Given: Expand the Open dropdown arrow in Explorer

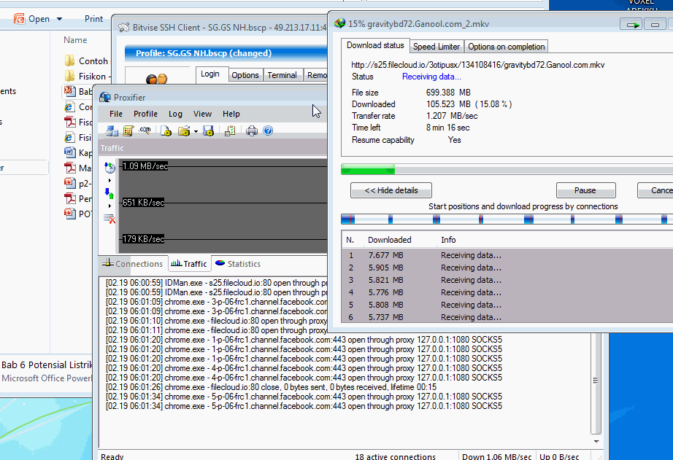Looking at the screenshot, I should (x=60, y=19).
